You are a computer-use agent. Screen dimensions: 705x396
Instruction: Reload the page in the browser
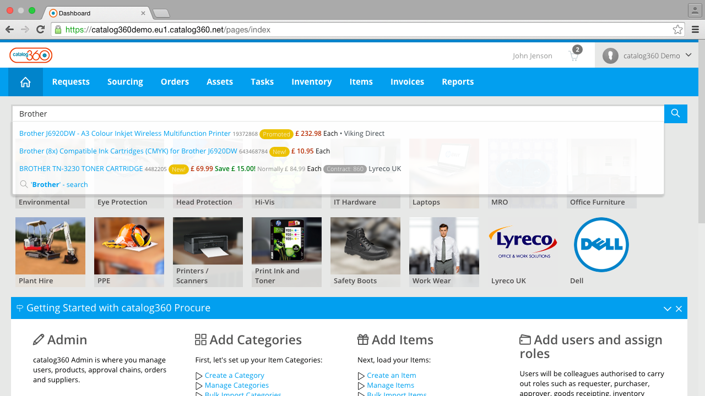pyautogui.click(x=40, y=30)
